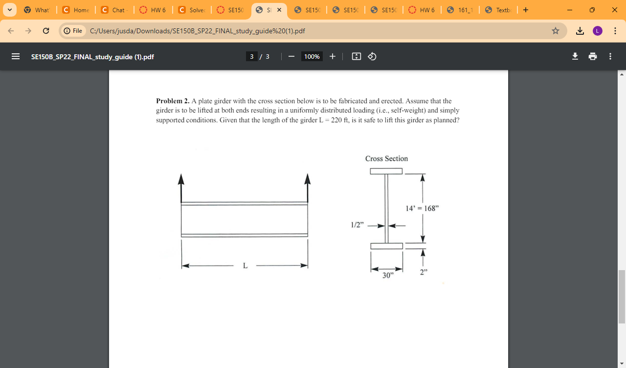
Task: Zoom out the PDF with minus icon
Action: [x=291, y=56]
